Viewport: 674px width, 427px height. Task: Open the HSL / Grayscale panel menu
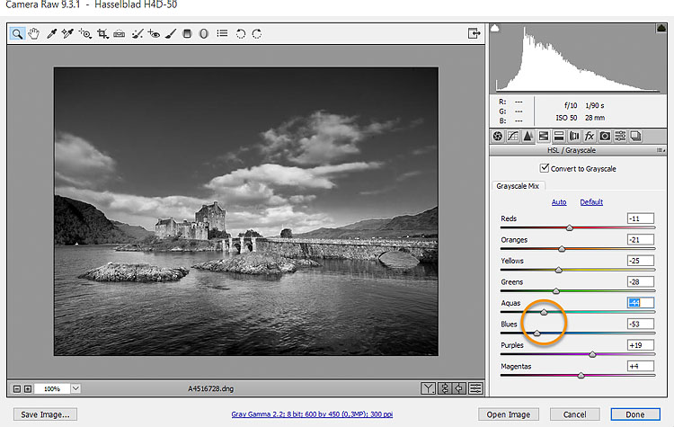[660, 150]
